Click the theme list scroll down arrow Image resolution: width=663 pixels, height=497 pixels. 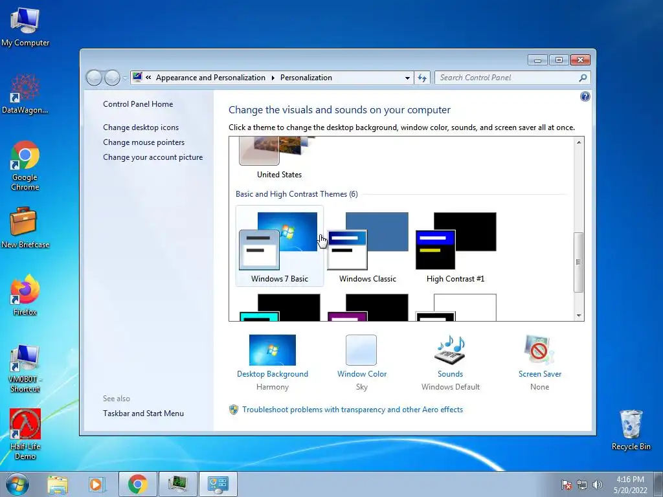tap(579, 316)
